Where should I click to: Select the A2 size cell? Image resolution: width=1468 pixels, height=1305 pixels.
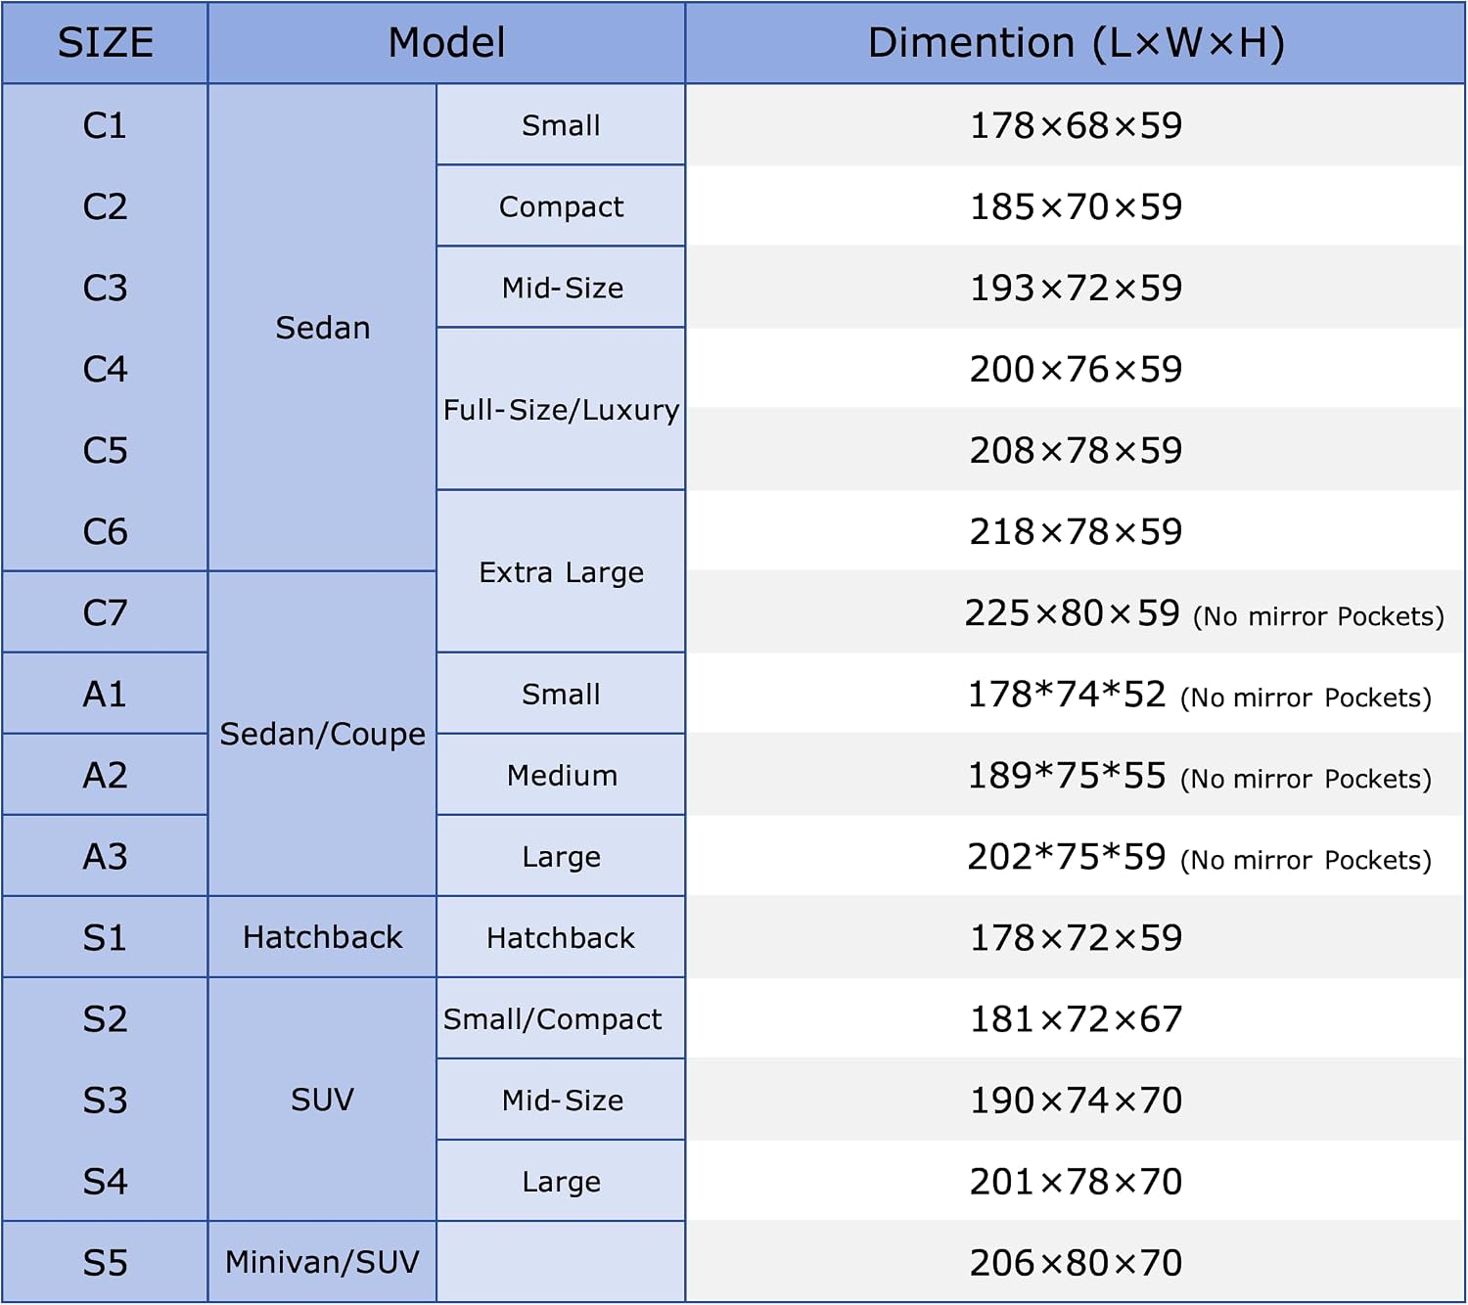[105, 775]
